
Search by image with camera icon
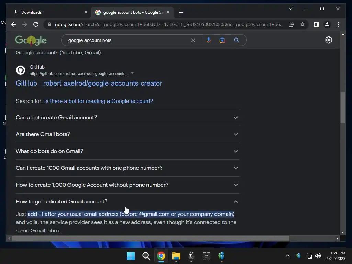click(222, 40)
